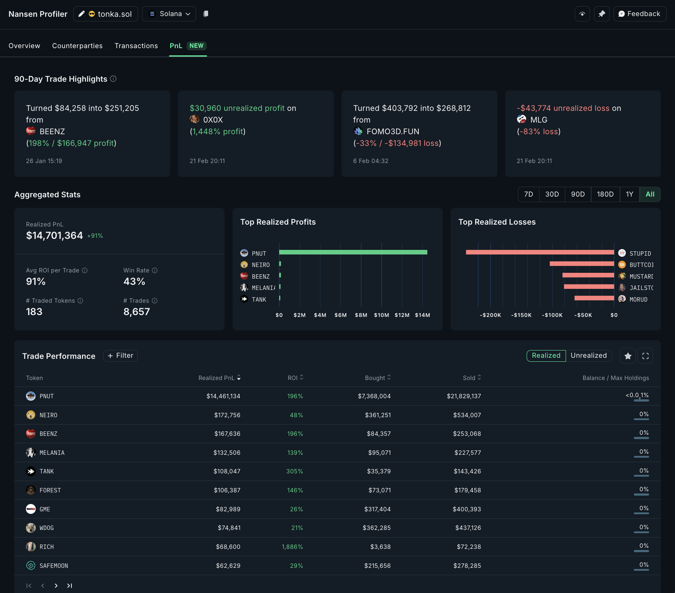Jump to the last page using double-arrow icon
This screenshot has height=593, width=675.
pos(69,586)
